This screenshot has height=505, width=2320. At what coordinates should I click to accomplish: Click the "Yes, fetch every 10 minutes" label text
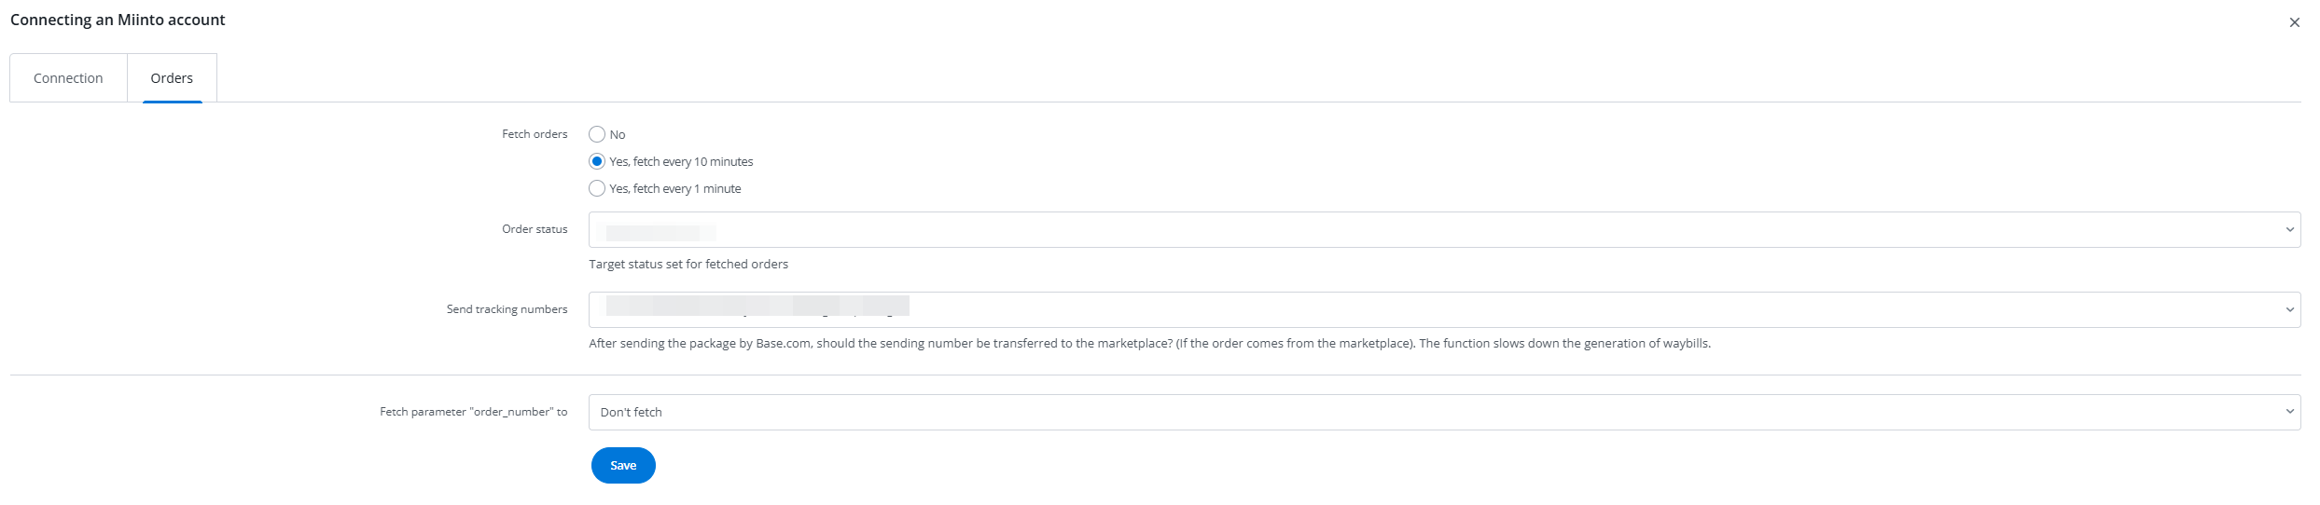tap(681, 162)
